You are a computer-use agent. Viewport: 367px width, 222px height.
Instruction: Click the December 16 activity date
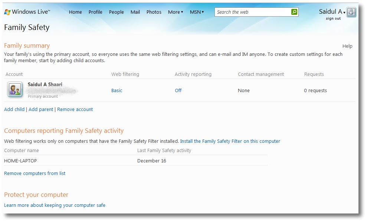click(x=152, y=161)
